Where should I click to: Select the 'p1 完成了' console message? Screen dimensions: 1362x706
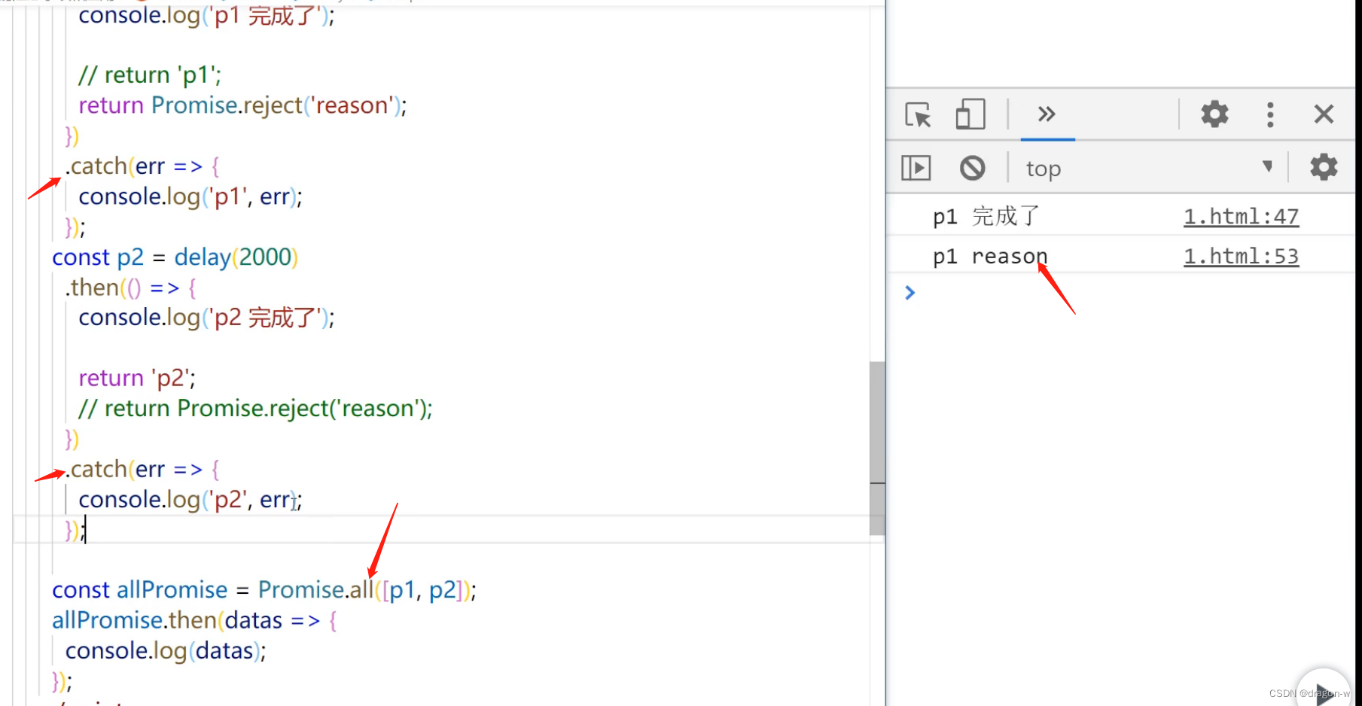986,217
